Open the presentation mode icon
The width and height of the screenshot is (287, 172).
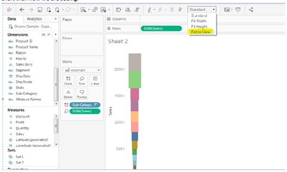coord(238,10)
